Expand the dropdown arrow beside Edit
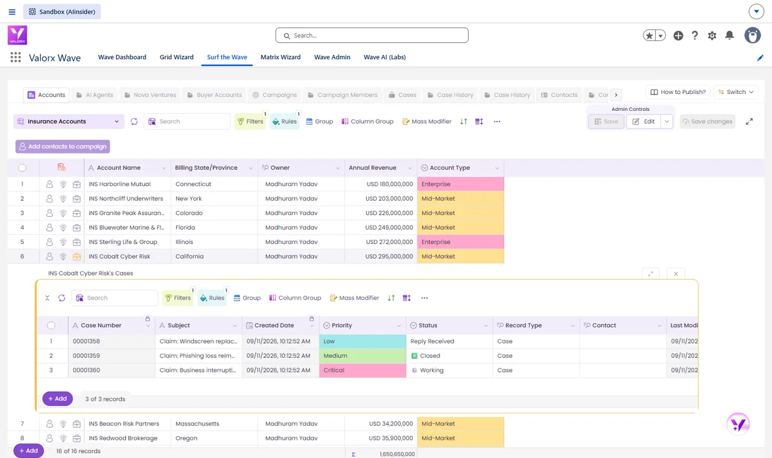The image size is (772, 458). [666, 122]
